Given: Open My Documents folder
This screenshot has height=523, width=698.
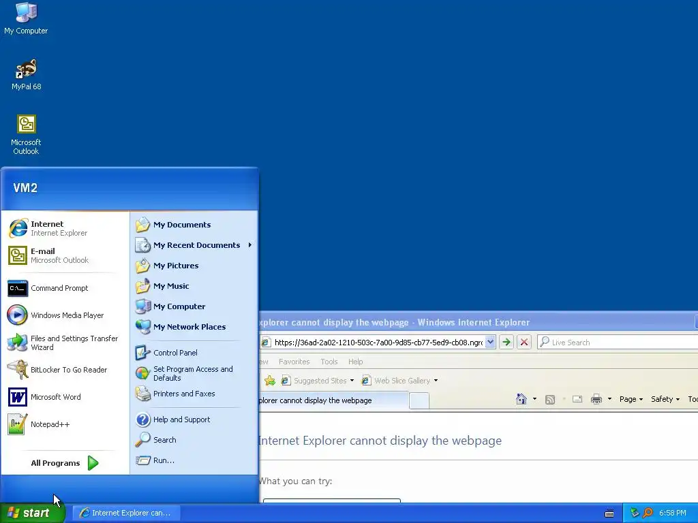Looking at the screenshot, I should pyautogui.click(x=194, y=225).
